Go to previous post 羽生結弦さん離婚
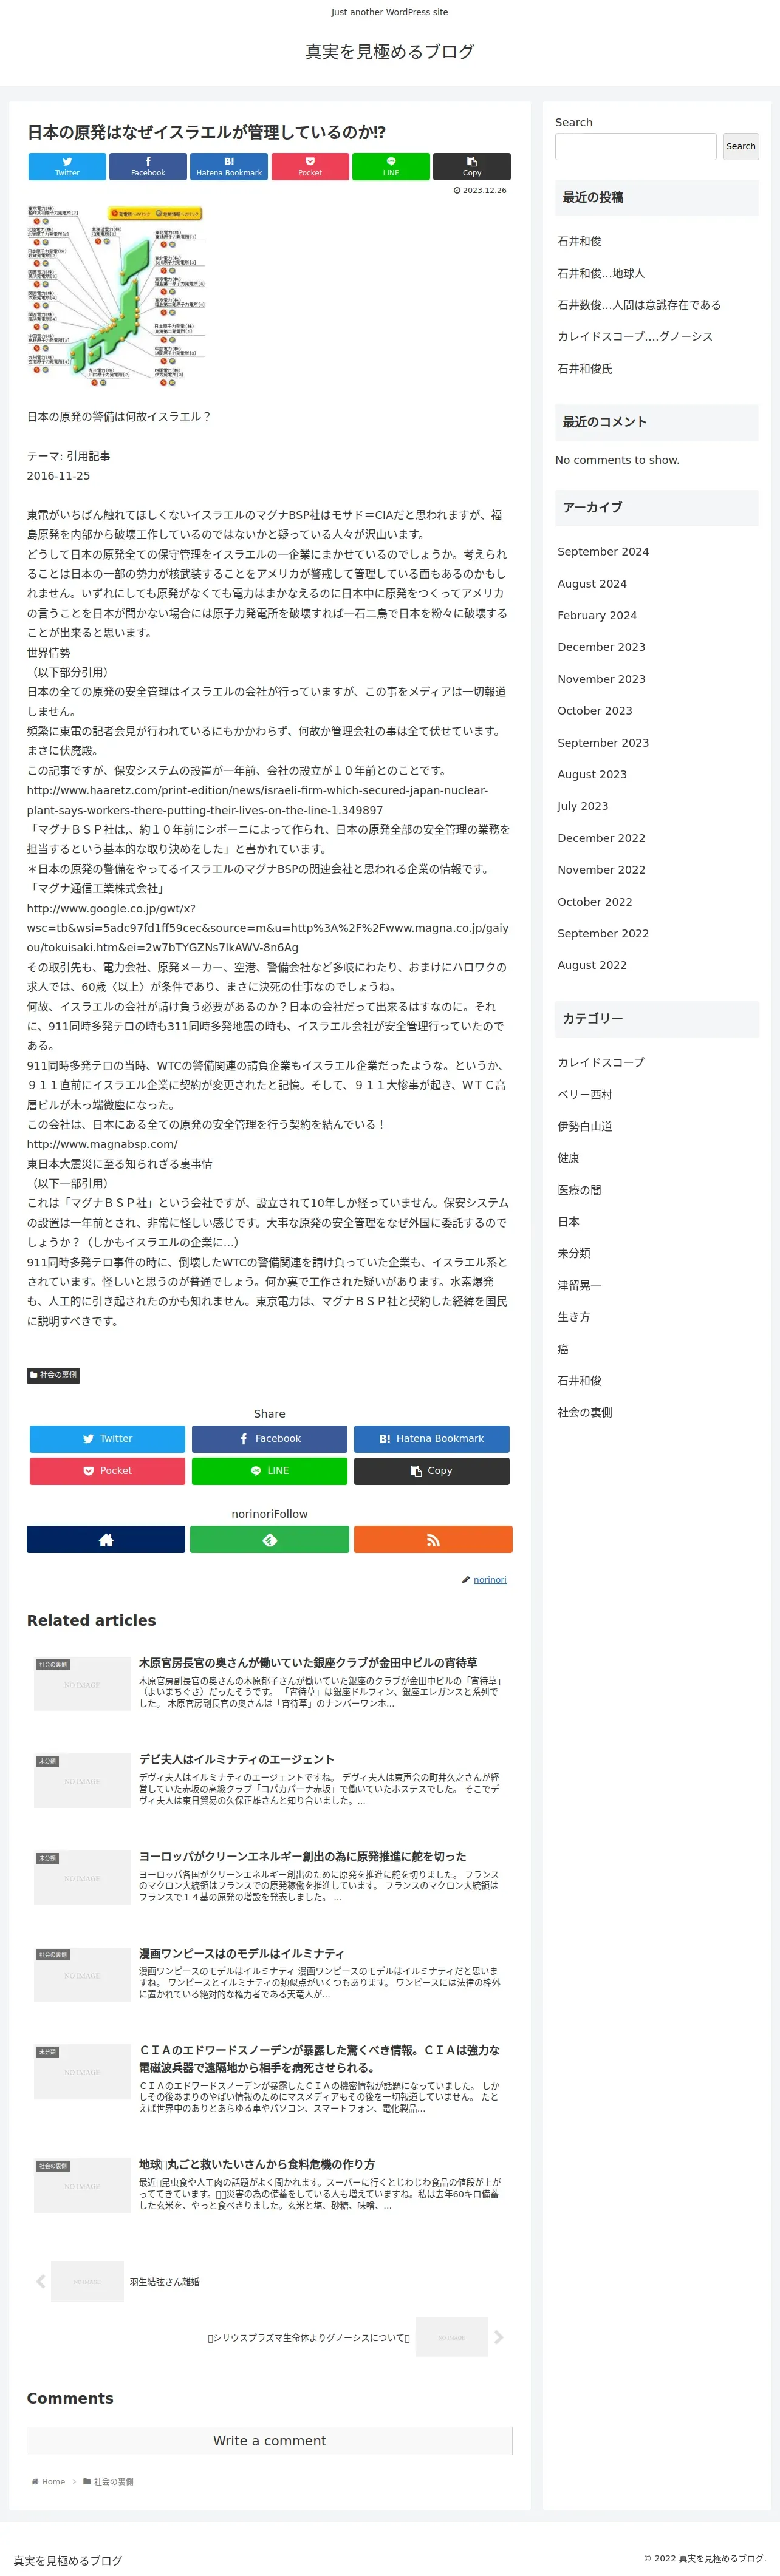The height and width of the screenshot is (2576, 780). click(x=165, y=2282)
